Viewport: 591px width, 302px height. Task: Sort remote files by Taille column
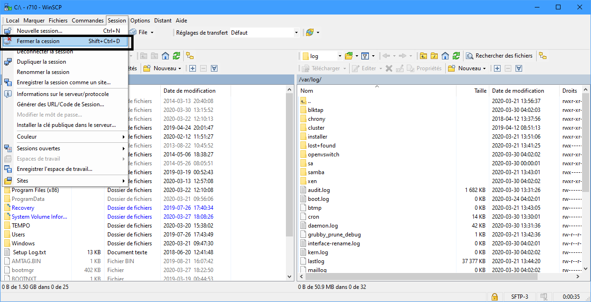(x=480, y=91)
